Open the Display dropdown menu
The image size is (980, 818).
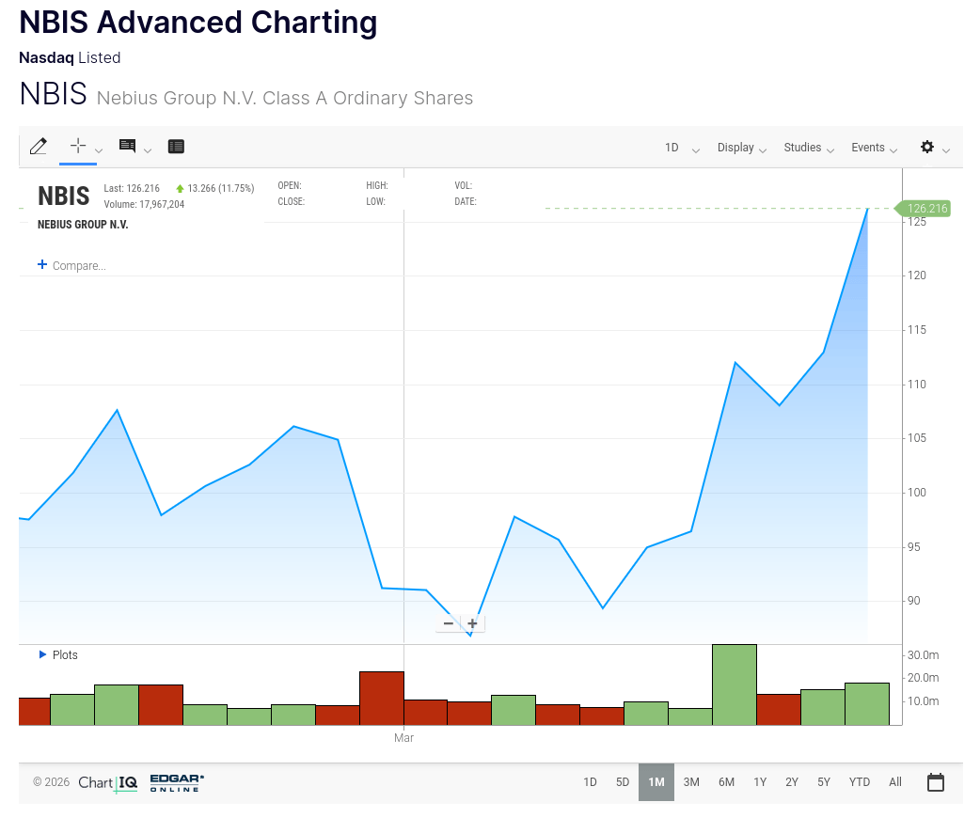(741, 148)
